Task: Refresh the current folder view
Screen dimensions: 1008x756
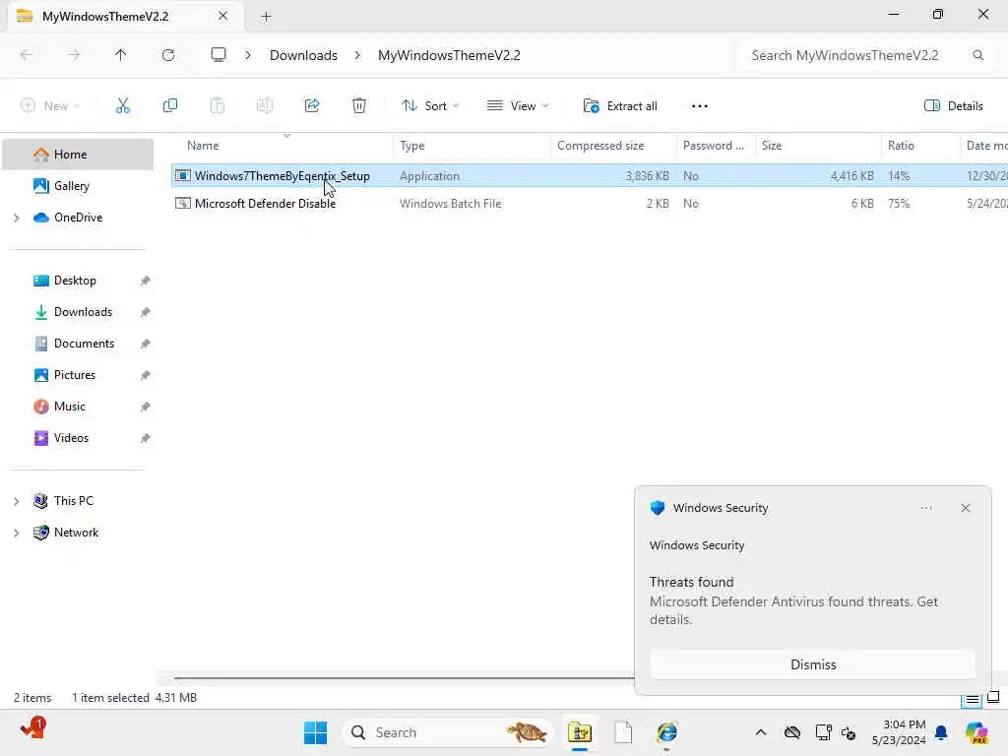Action: 168,55
